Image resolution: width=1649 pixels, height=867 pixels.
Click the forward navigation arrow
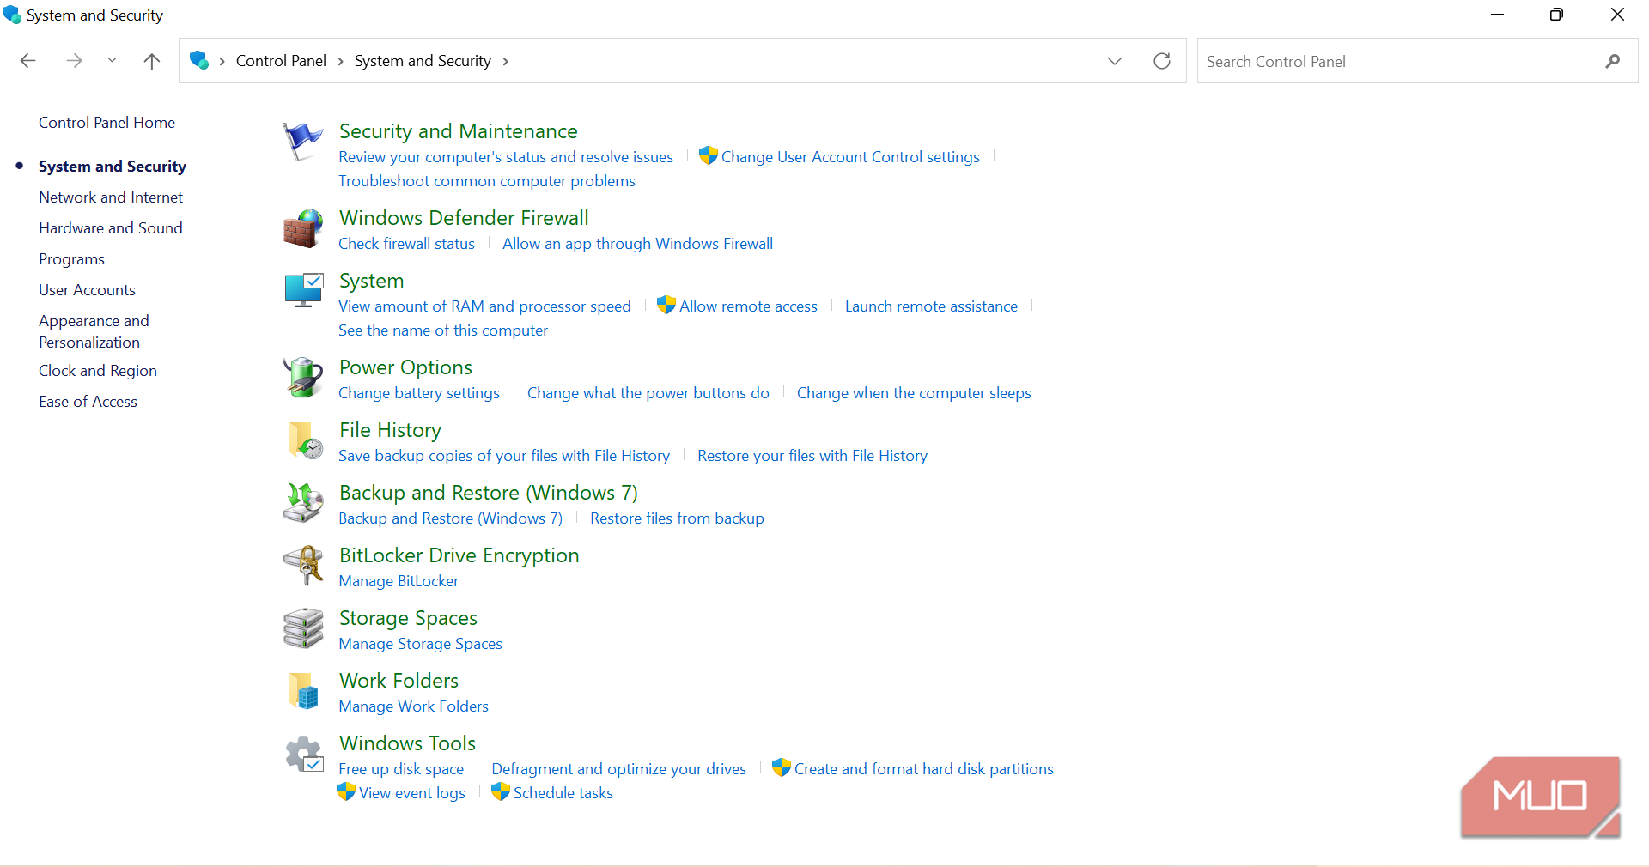pos(74,61)
